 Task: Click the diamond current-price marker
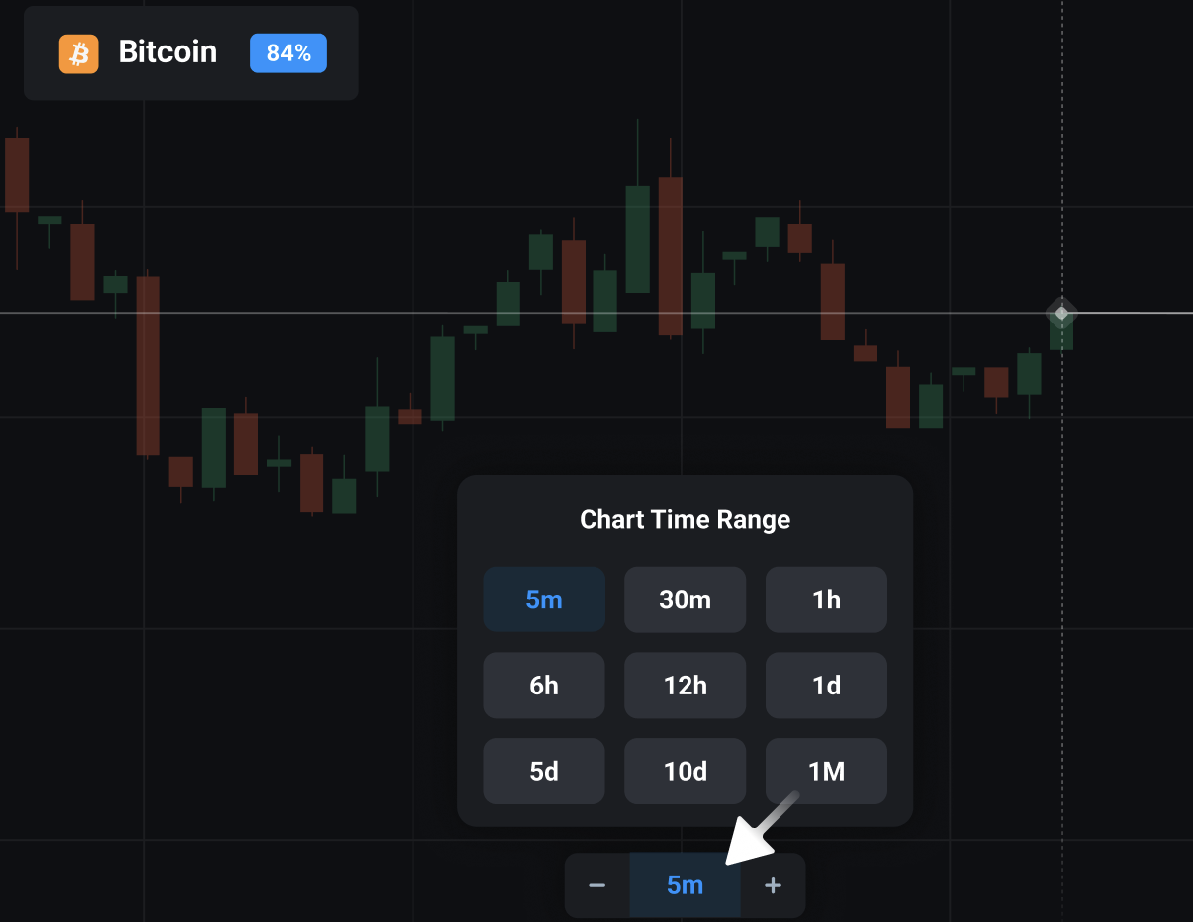point(1061,314)
